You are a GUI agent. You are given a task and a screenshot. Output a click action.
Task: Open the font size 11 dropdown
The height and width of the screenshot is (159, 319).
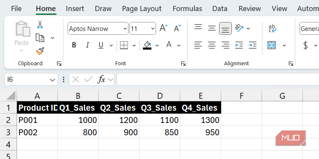click(153, 28)
